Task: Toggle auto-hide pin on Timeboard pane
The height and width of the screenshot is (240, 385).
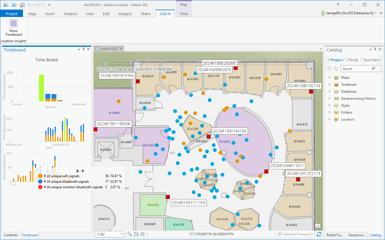Action: click(84, 49)
